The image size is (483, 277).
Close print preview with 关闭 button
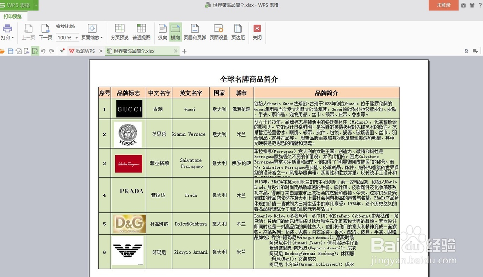click(x=257, y=32)
